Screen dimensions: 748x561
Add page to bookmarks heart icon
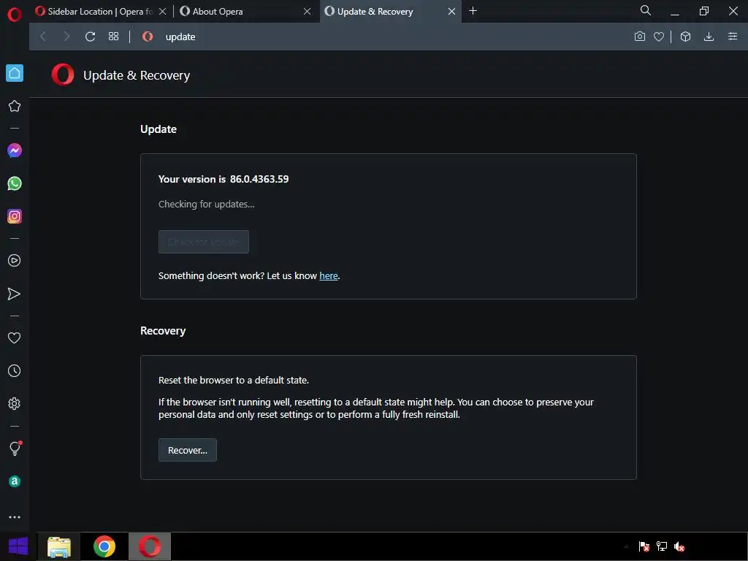[x=659, y=37]
